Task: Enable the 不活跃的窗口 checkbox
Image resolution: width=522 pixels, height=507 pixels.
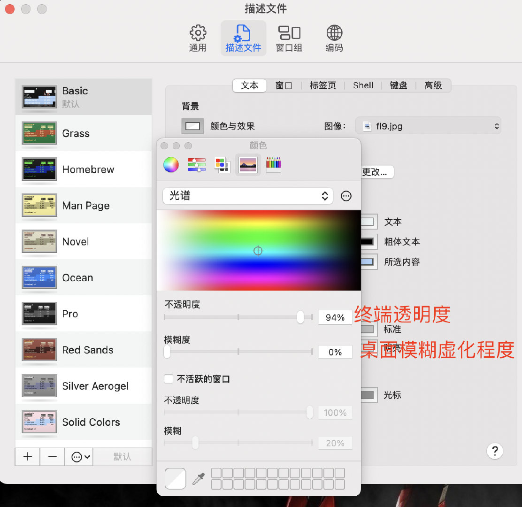Action: pos(169,379)
